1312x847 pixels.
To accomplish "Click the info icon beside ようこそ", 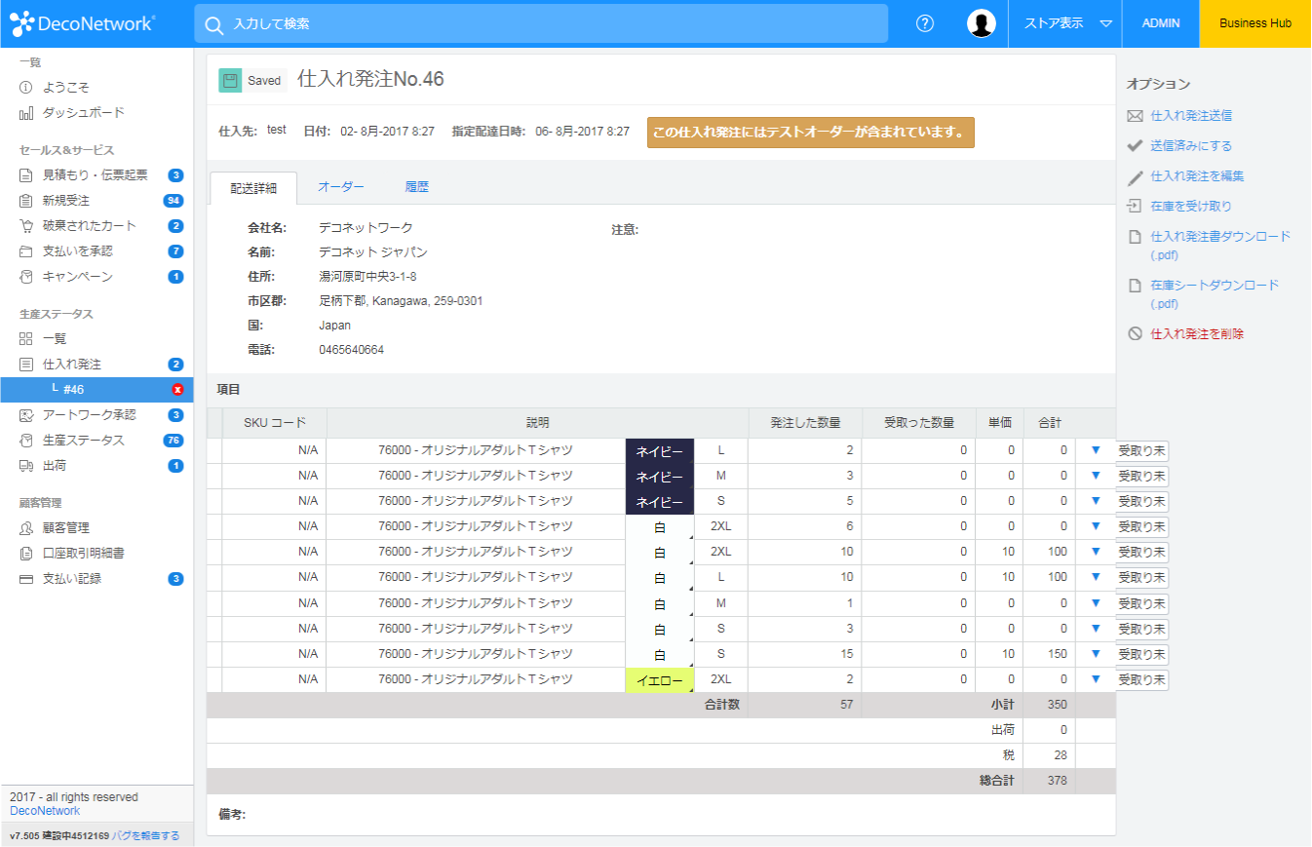I will (26, 88).
